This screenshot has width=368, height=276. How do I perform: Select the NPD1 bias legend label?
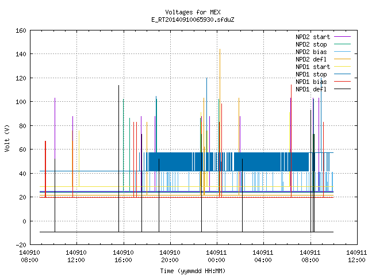(x=311, y=82)
